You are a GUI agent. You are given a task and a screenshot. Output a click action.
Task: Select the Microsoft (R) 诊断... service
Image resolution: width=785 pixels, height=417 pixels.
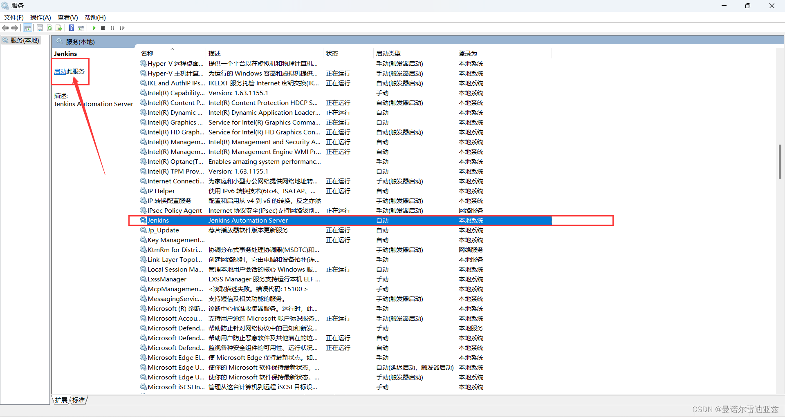pos(346,308)
